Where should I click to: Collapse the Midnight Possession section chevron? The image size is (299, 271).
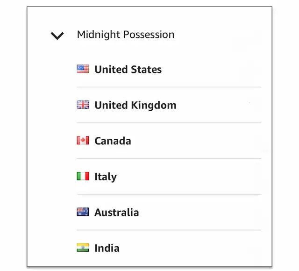pyautogui.click(x=57, y=36)
